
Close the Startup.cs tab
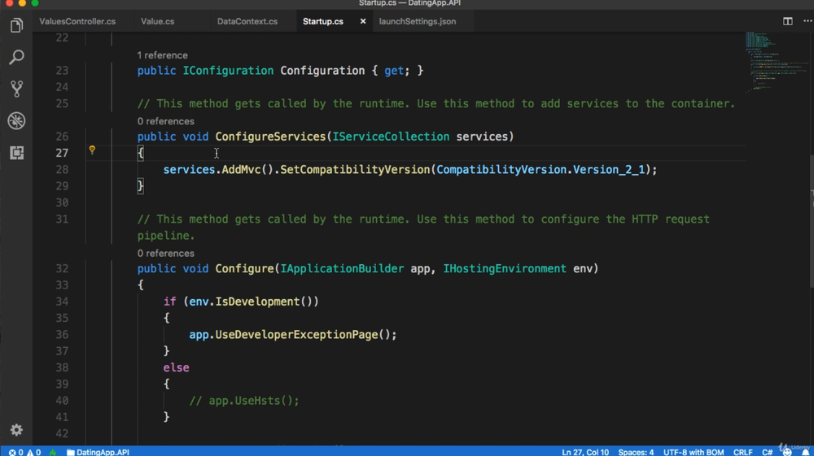pos(363,21)
